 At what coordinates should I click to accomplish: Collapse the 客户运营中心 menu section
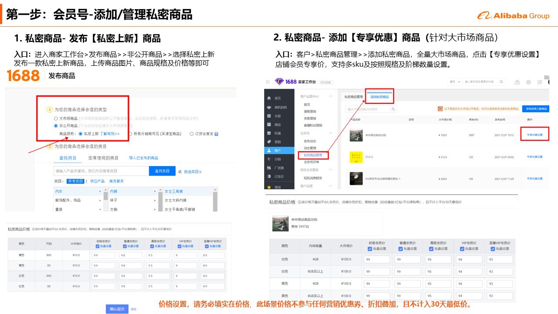(330, 96)
